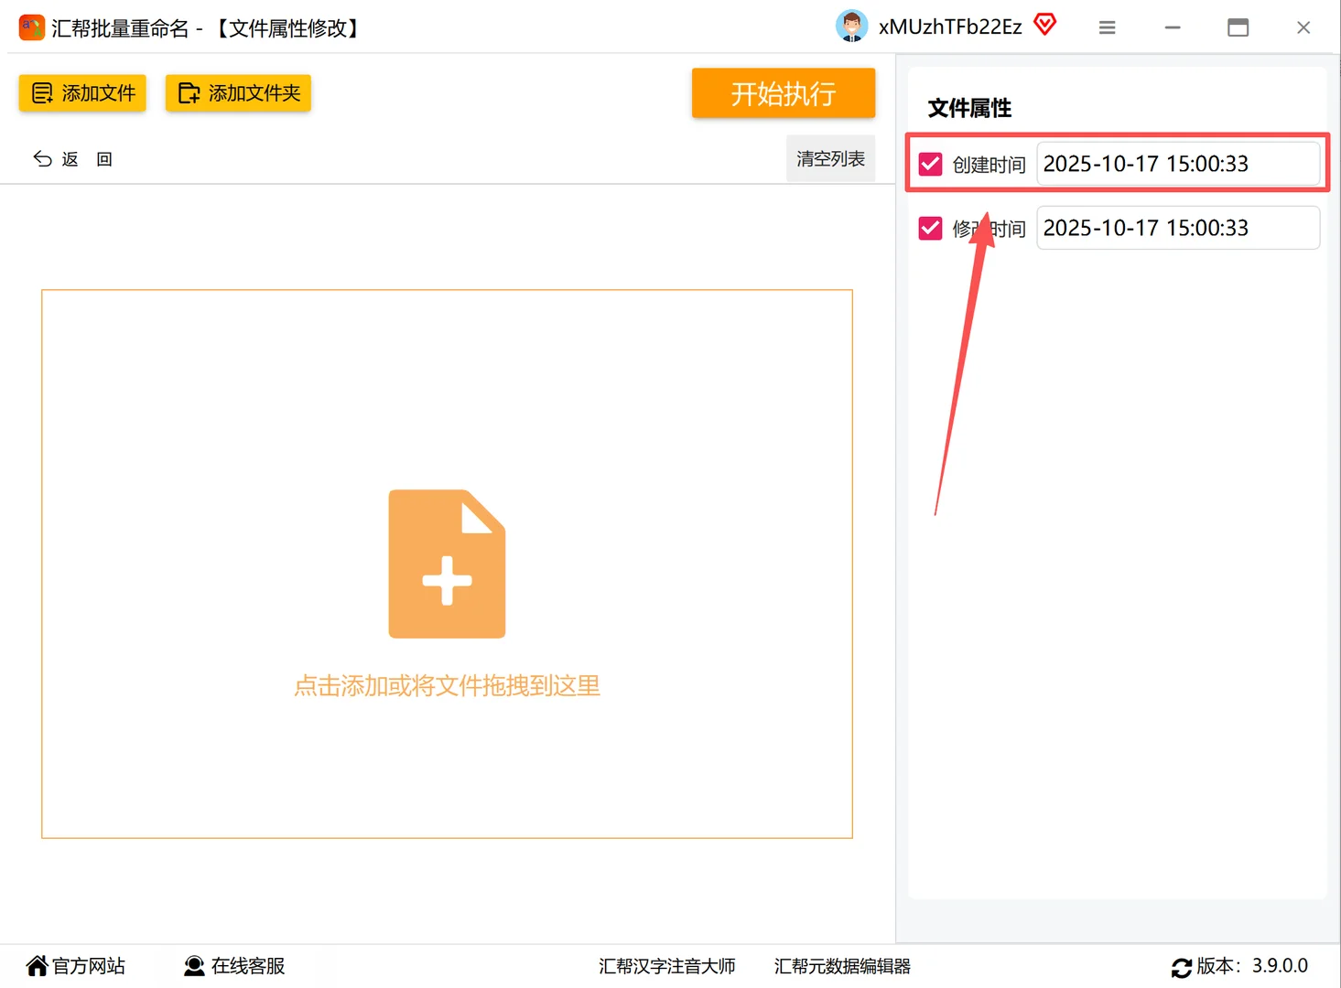
Task: Open the 汇帮元数据编辑器 link
Action: (842, 966)
